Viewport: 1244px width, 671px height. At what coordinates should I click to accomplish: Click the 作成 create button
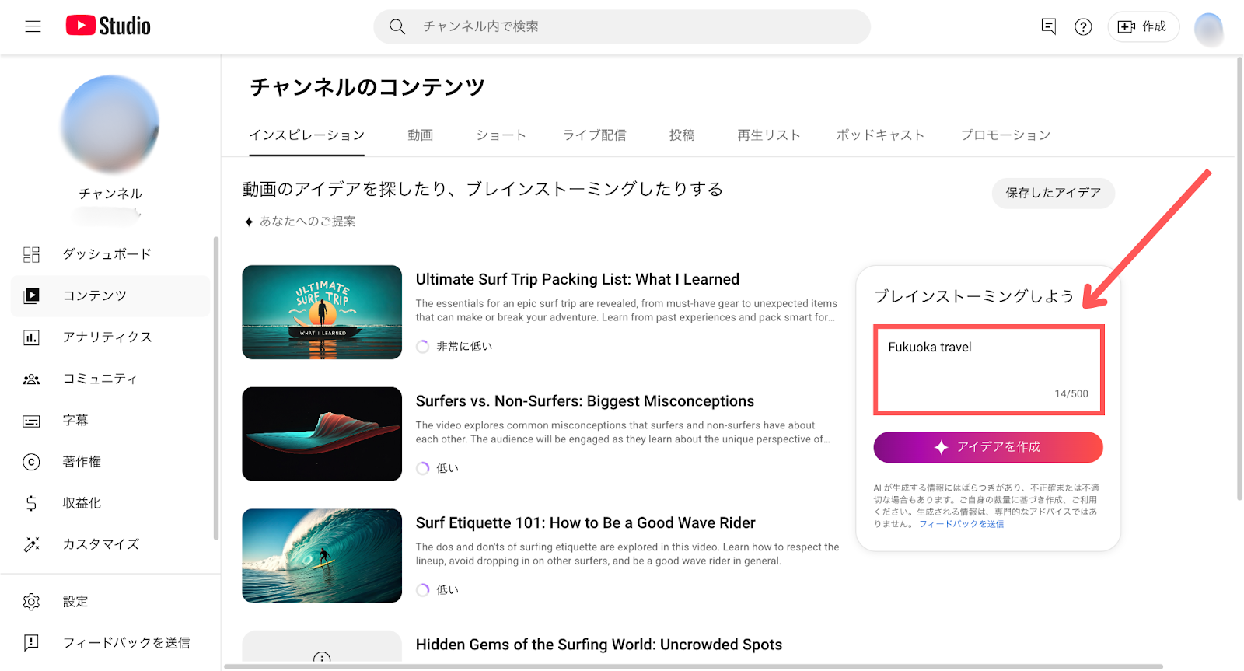[x=1143, y=26]
